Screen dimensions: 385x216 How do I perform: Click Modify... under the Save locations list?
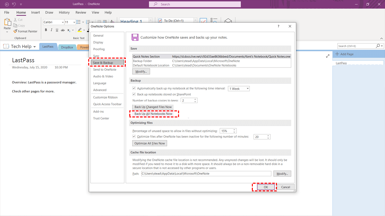pos(141,71)
